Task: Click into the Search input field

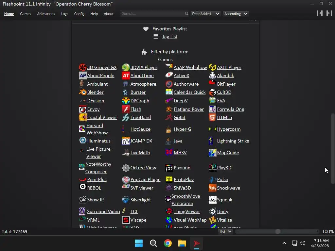Action: click(x=153, y=13)
